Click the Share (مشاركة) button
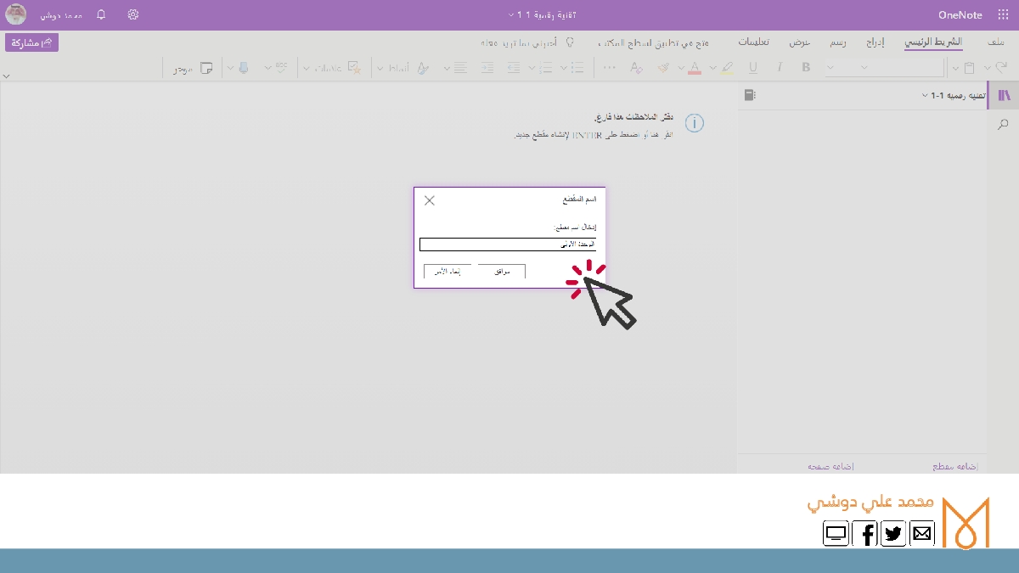The image size is (1019, 573). click(32, 42)
